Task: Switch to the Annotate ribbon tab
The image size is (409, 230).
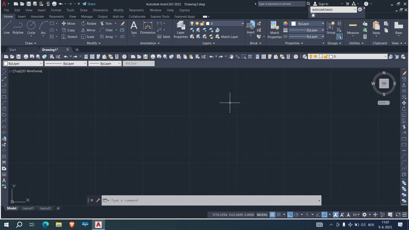Action: 37,17
